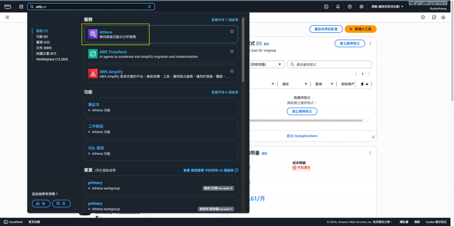Click the hexagon icon at toolbar far right

(x=443, y=17)
